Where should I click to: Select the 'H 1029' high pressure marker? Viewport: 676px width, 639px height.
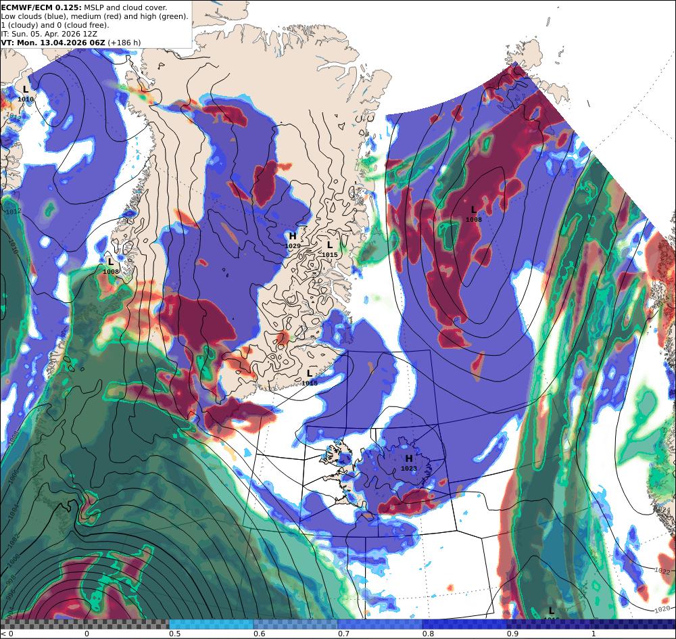293,240
